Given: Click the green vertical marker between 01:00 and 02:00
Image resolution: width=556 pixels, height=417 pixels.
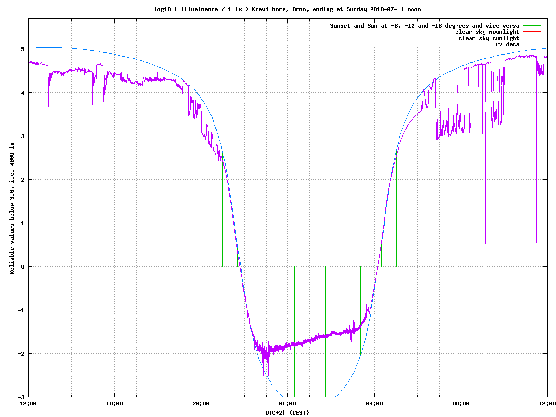Looking at the screenshot, I should (325, 331).
